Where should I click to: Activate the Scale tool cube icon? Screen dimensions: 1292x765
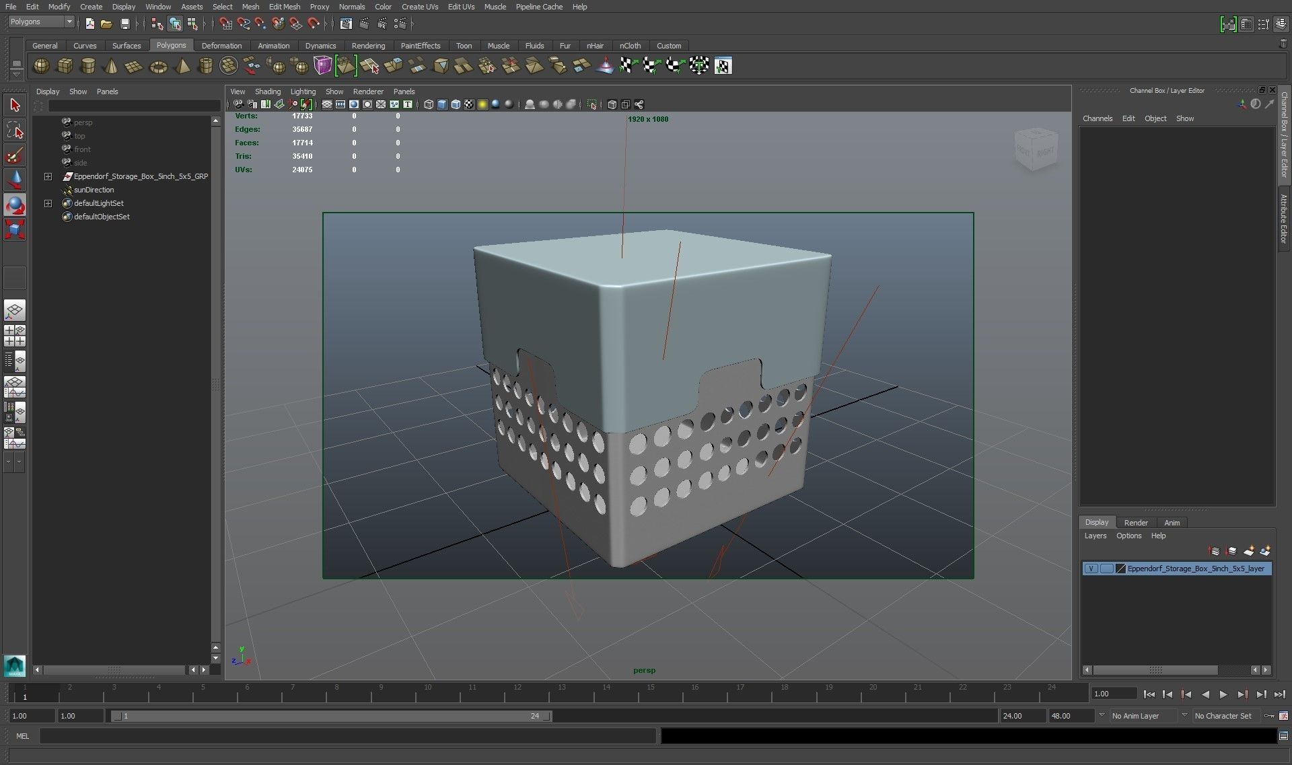pyautogui.click(x=15, y=229)
